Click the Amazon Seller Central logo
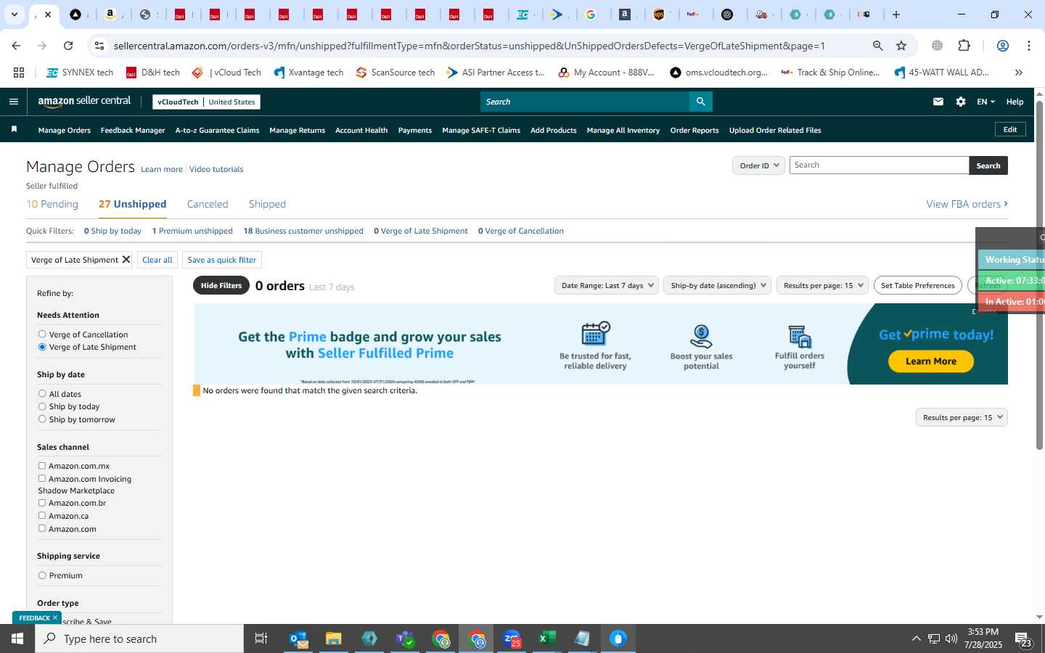 click(84, 102)
